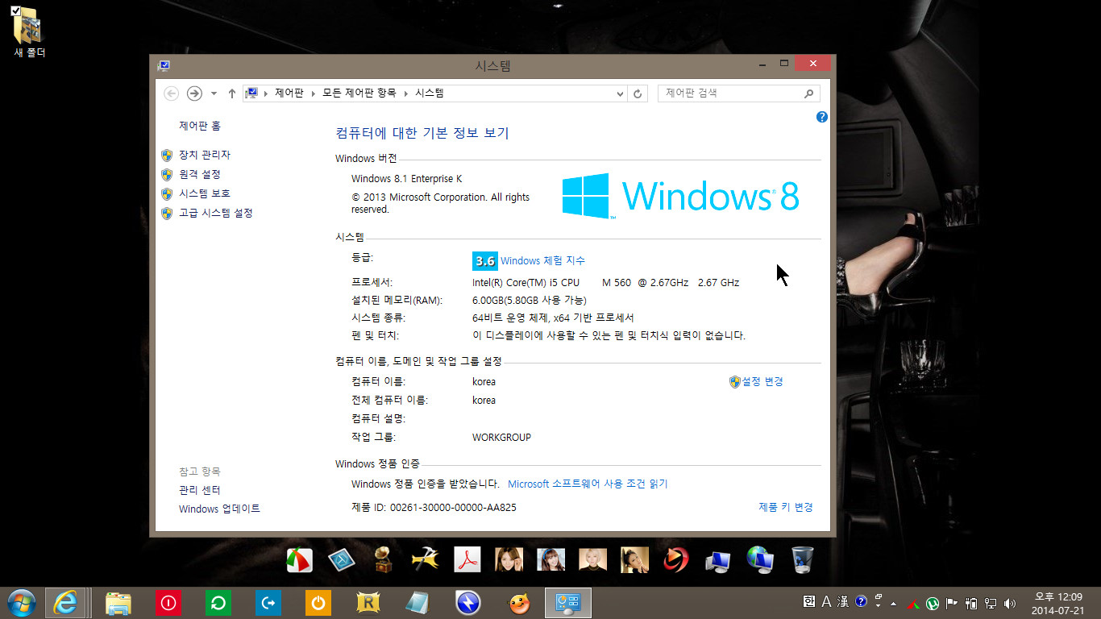Screen dimensions: 1101x619
Task: Open 고급 시스템 설정 link
Action: 215,213
